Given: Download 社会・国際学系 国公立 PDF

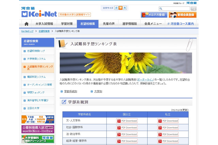Looking at the screenshot, I should (x=127, y=128).
